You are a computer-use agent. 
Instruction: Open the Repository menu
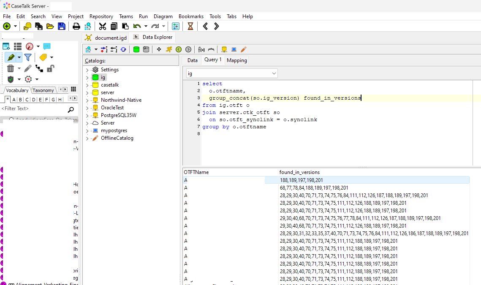click(x=101, y=16)
